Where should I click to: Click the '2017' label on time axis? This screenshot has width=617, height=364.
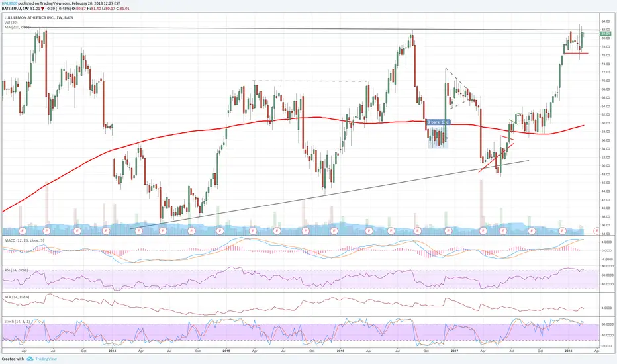coord(455,351)
